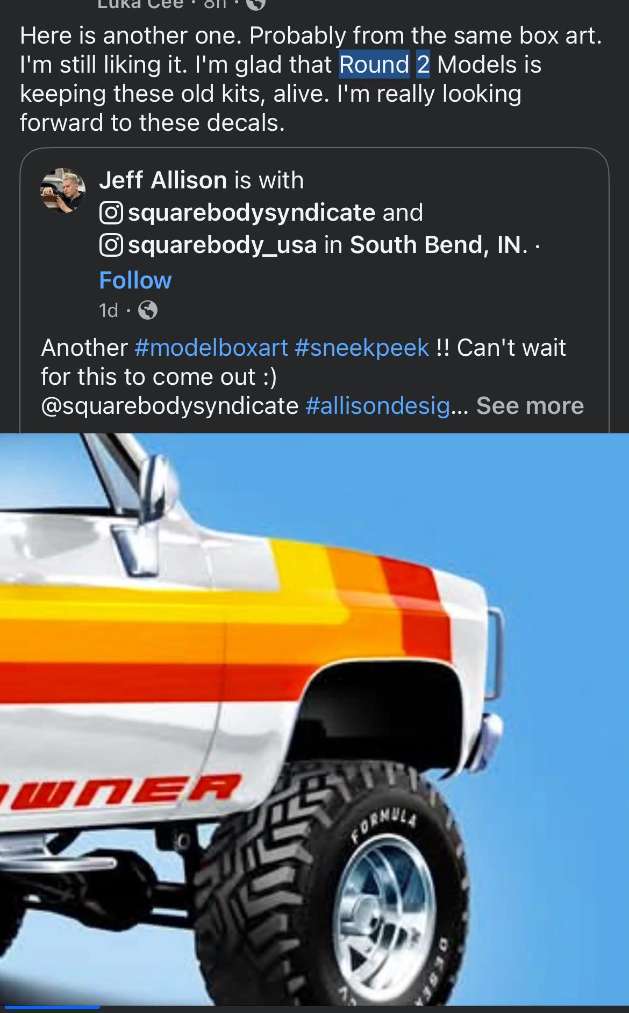This screenshot has width=629, height=1013.
Task: Open the #modelboxart hashtag
Action: pos(211,347)
